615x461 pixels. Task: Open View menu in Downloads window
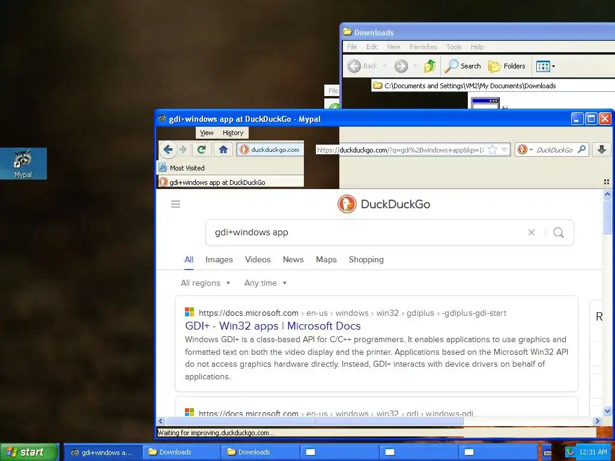point(393,47)
